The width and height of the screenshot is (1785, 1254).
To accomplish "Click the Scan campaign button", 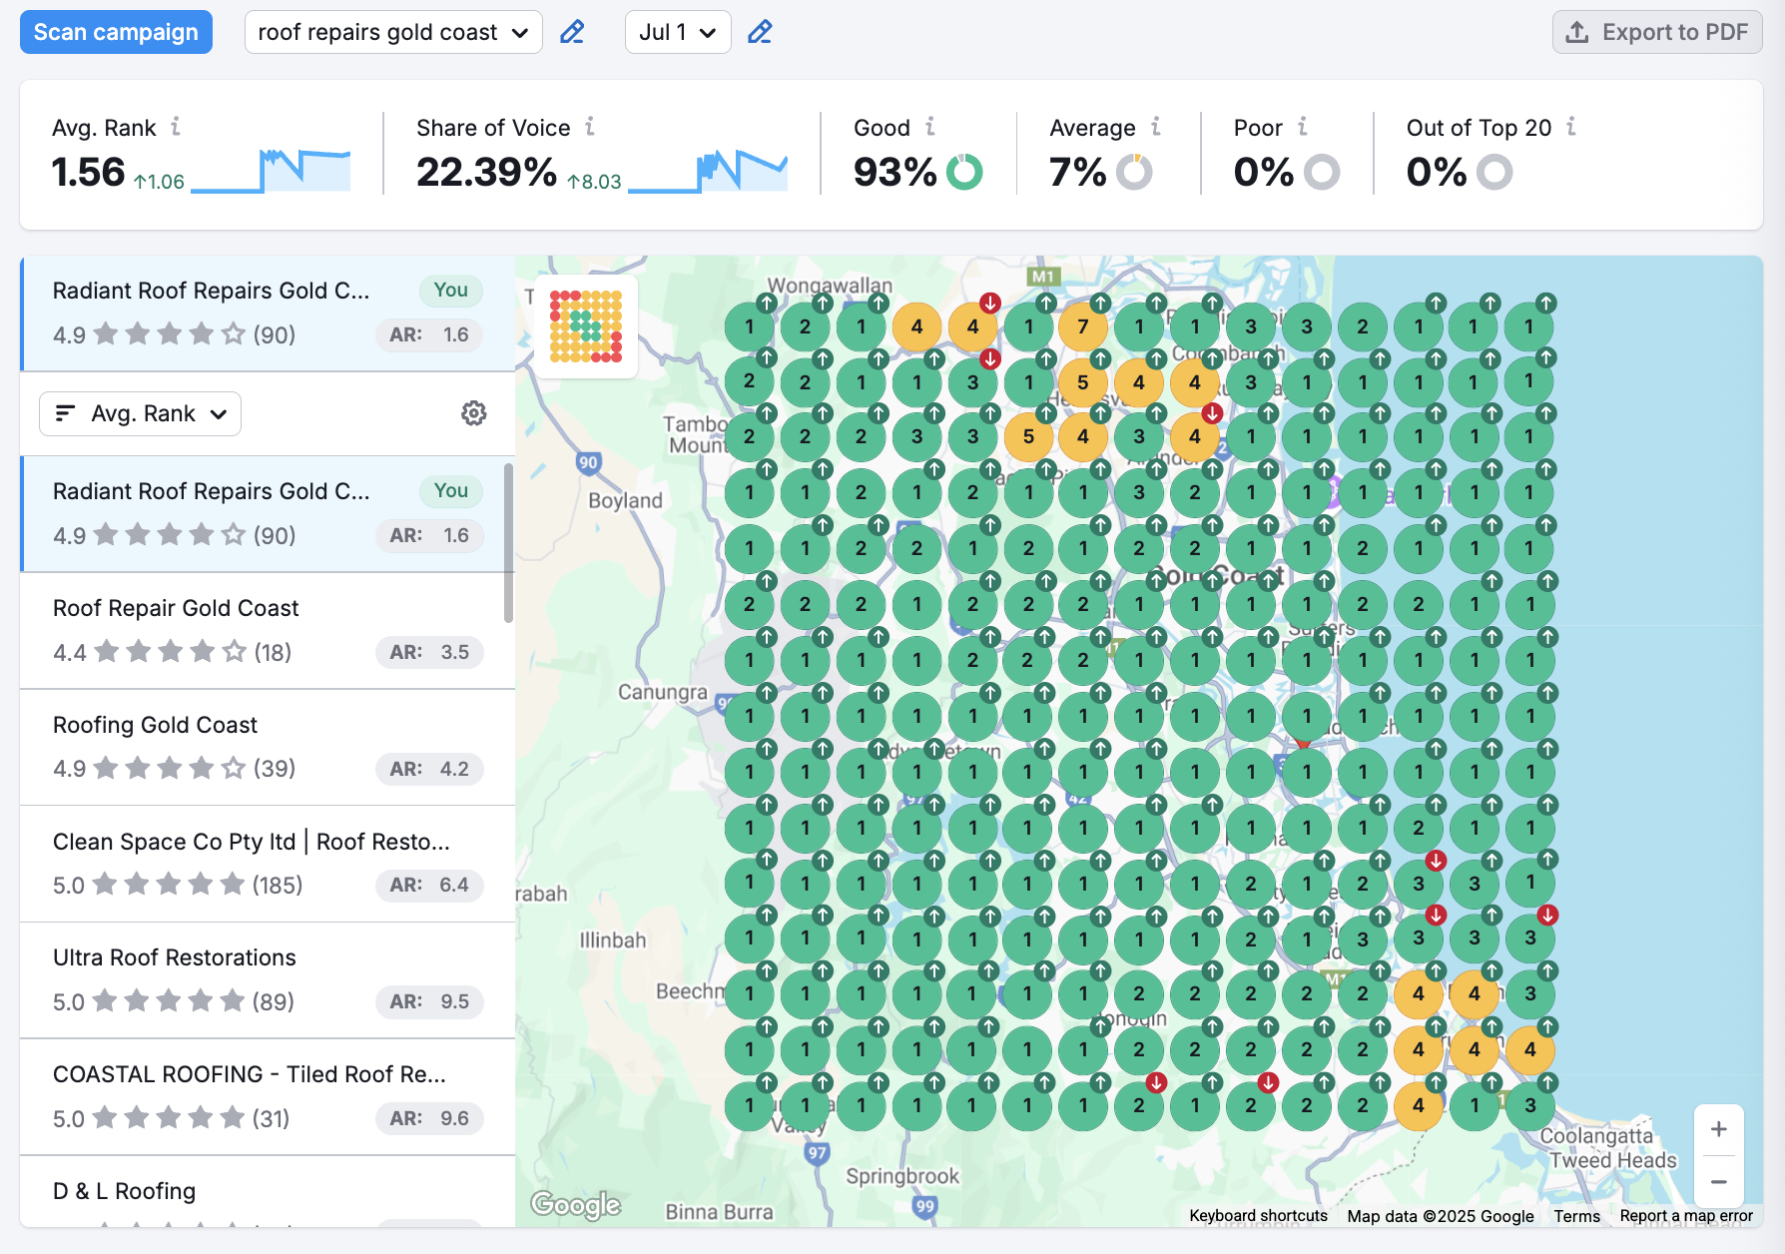I will (116, 32).
